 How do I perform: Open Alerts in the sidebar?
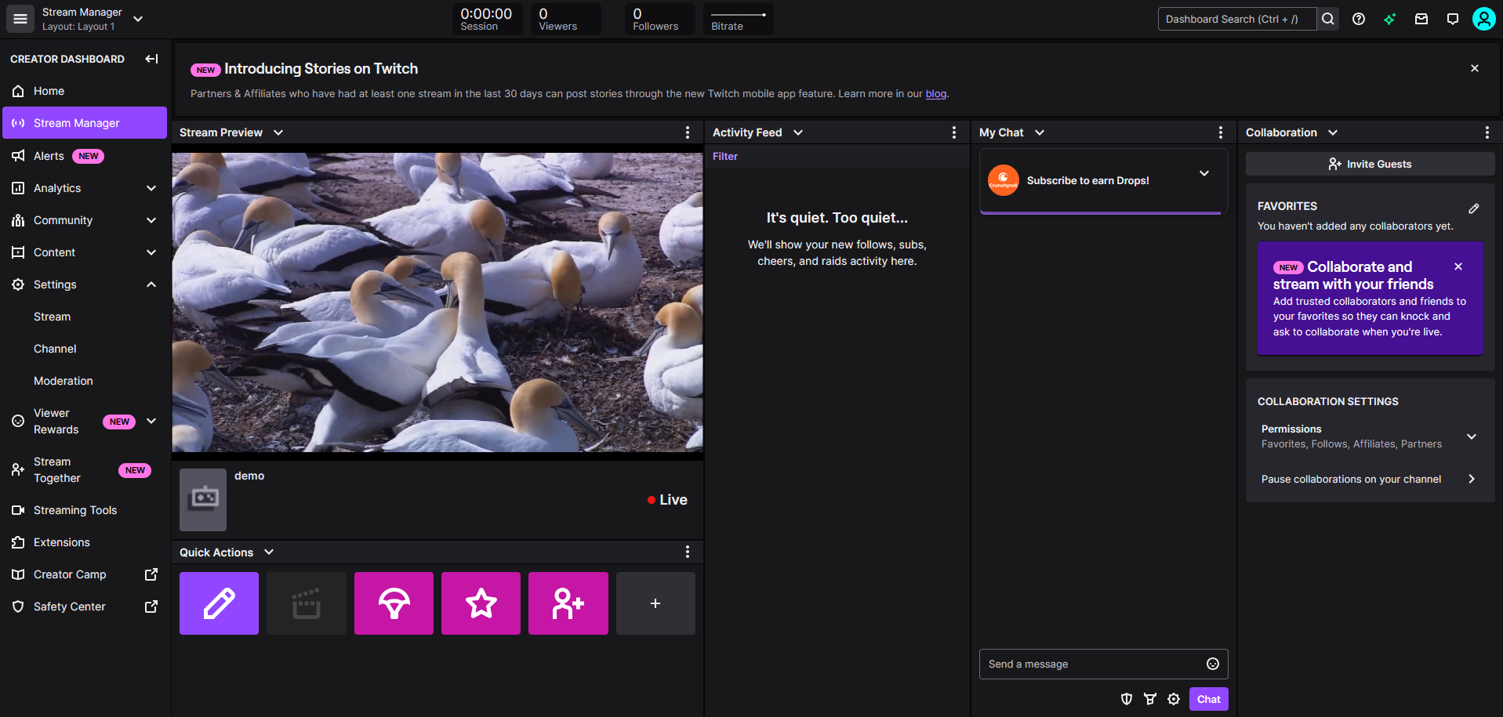[85, 156]
